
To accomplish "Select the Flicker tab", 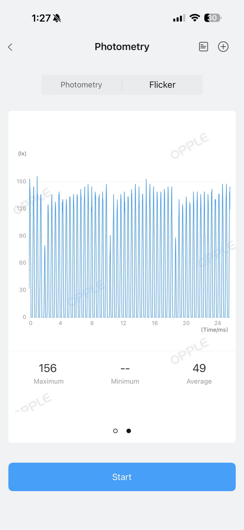I will pyautogui.click(x=162, y=85).
